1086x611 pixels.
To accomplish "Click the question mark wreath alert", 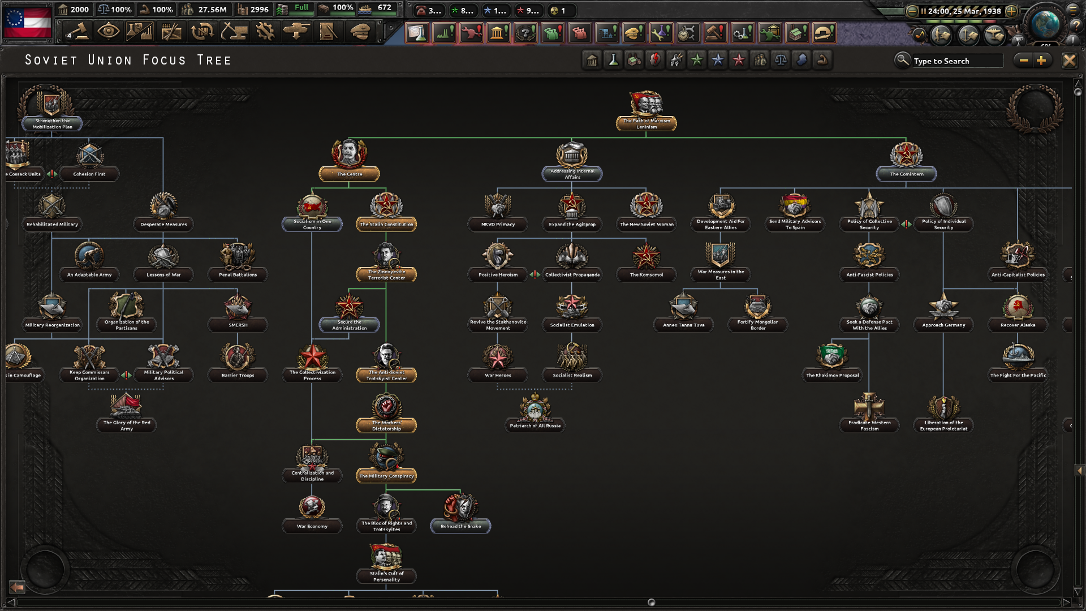I will tap(525, 33).
